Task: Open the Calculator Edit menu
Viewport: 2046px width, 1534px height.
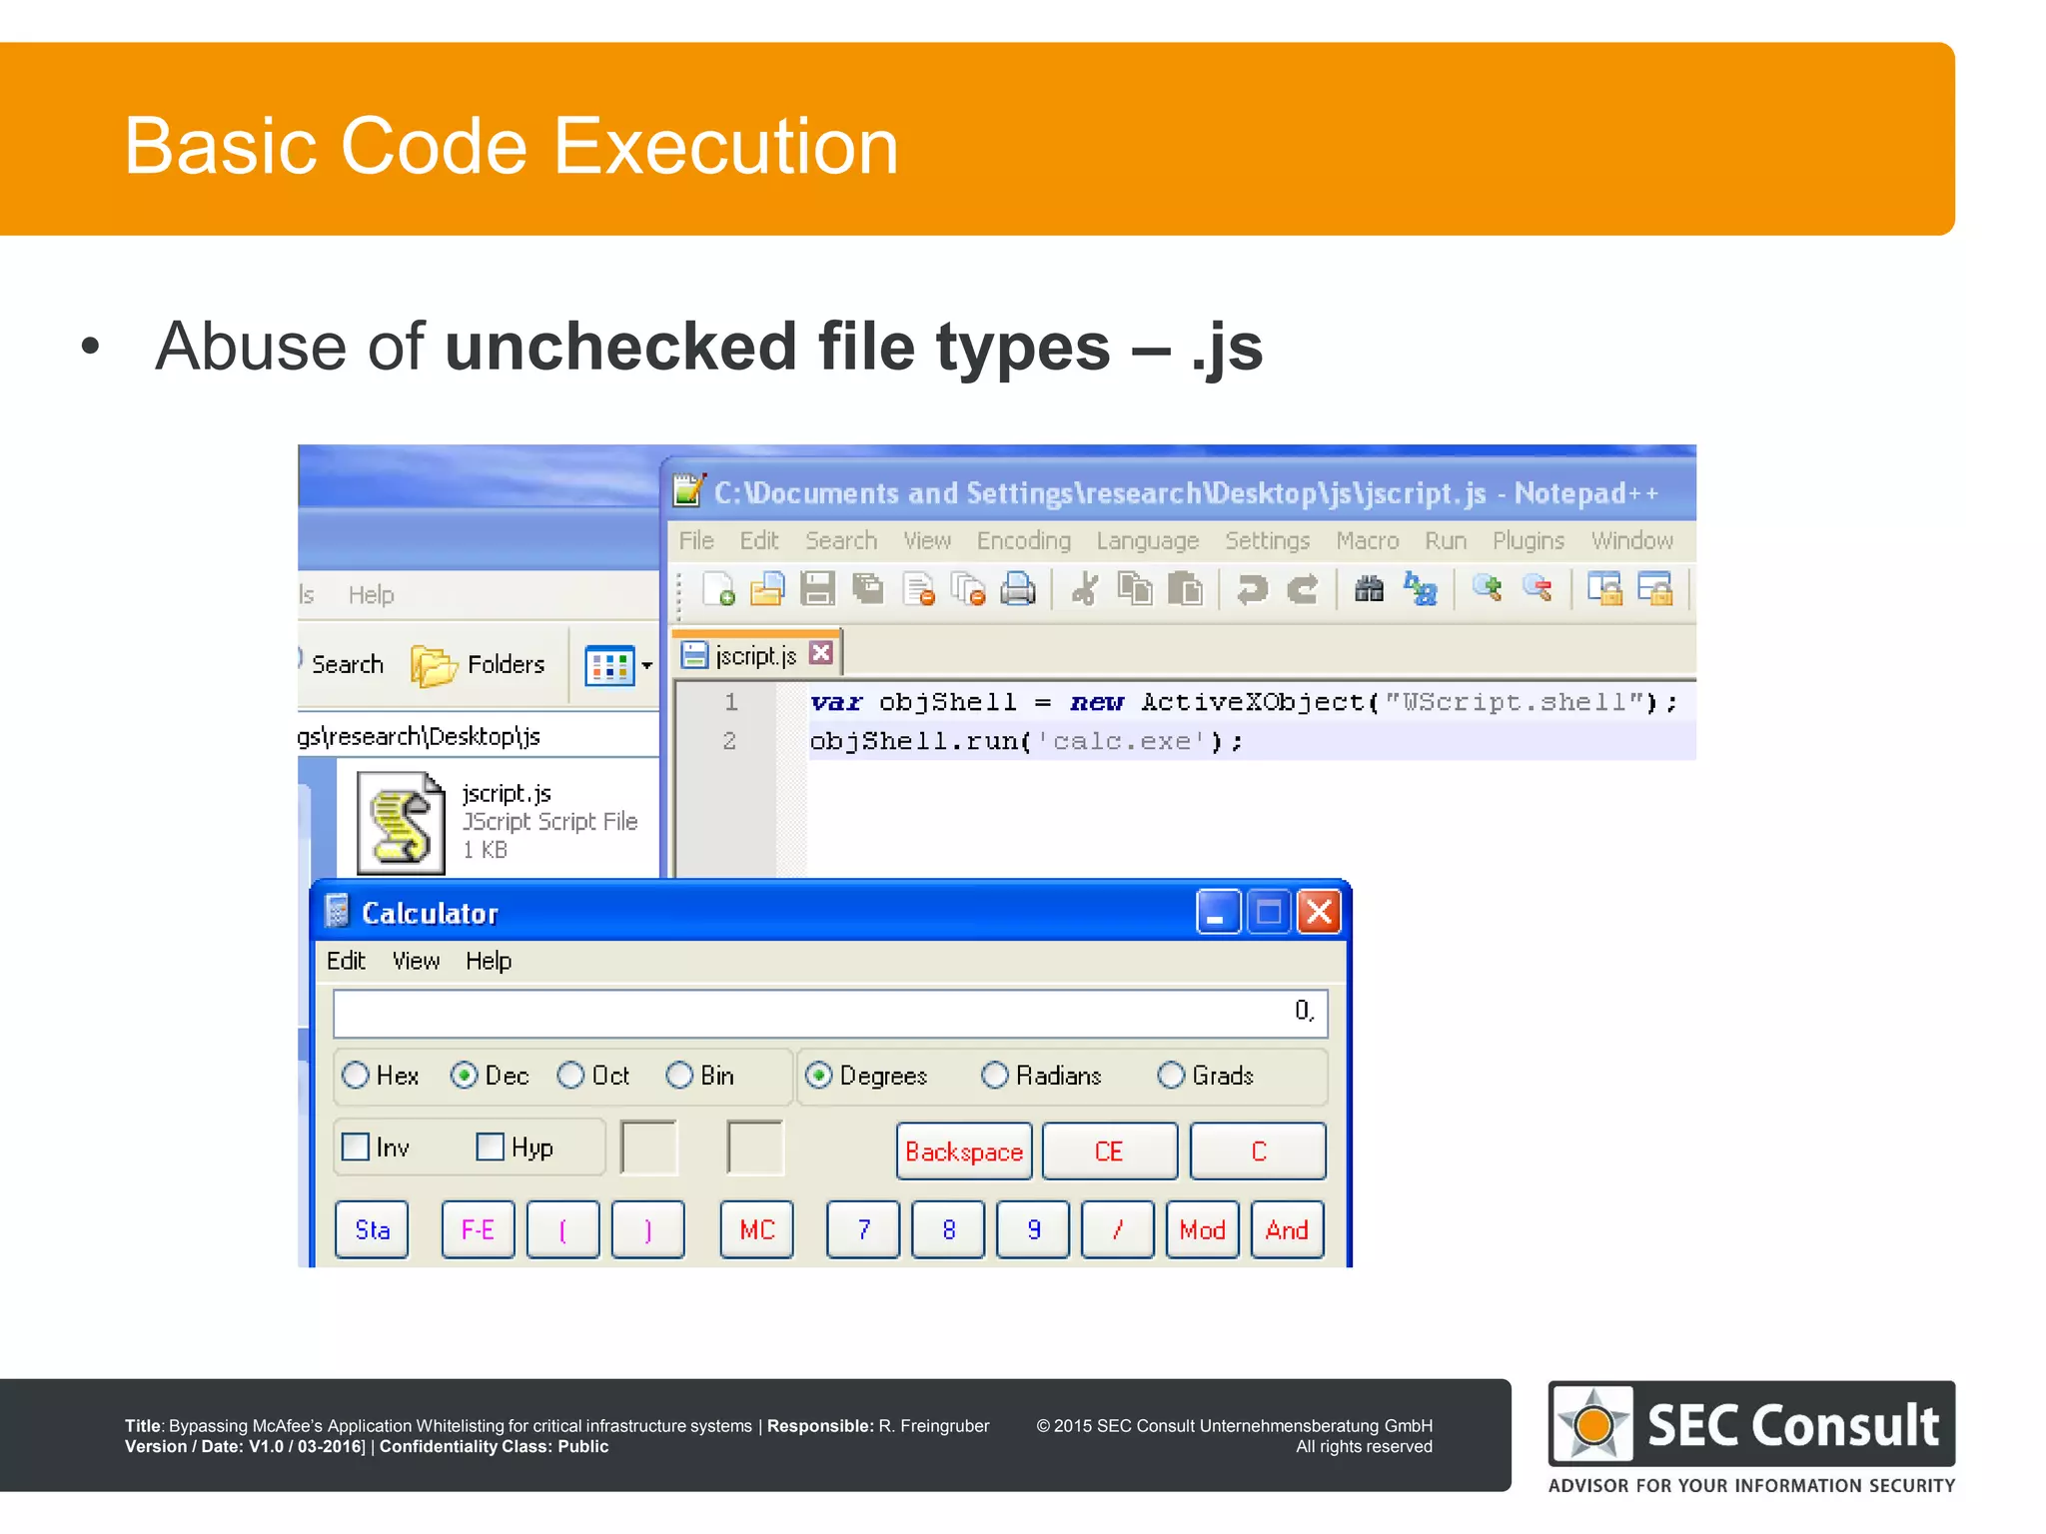Action: [346, 961]
